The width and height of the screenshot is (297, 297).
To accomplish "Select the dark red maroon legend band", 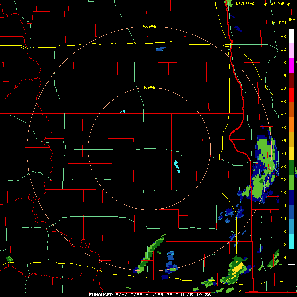I will [x=291, y=81].
